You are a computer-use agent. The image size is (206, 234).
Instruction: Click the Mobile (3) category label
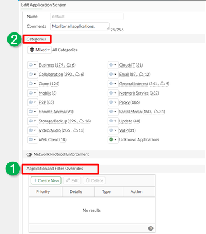[47, 93]
